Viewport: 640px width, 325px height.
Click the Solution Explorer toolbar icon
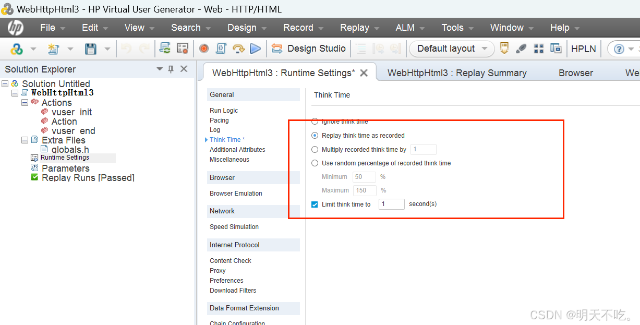[17, 49]
